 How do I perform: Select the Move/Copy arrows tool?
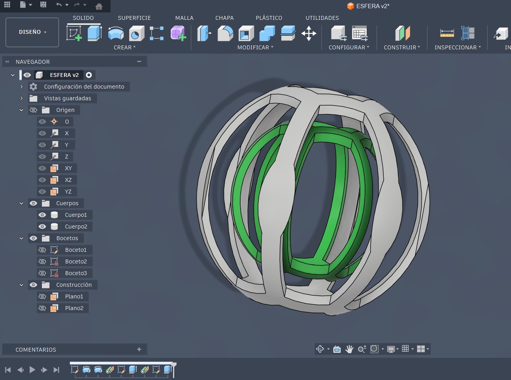pyautogui.click(x=309, y=33)
